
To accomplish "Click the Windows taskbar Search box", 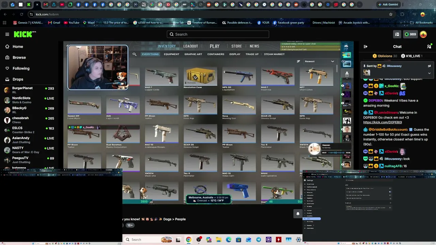I will coord(148,240).
